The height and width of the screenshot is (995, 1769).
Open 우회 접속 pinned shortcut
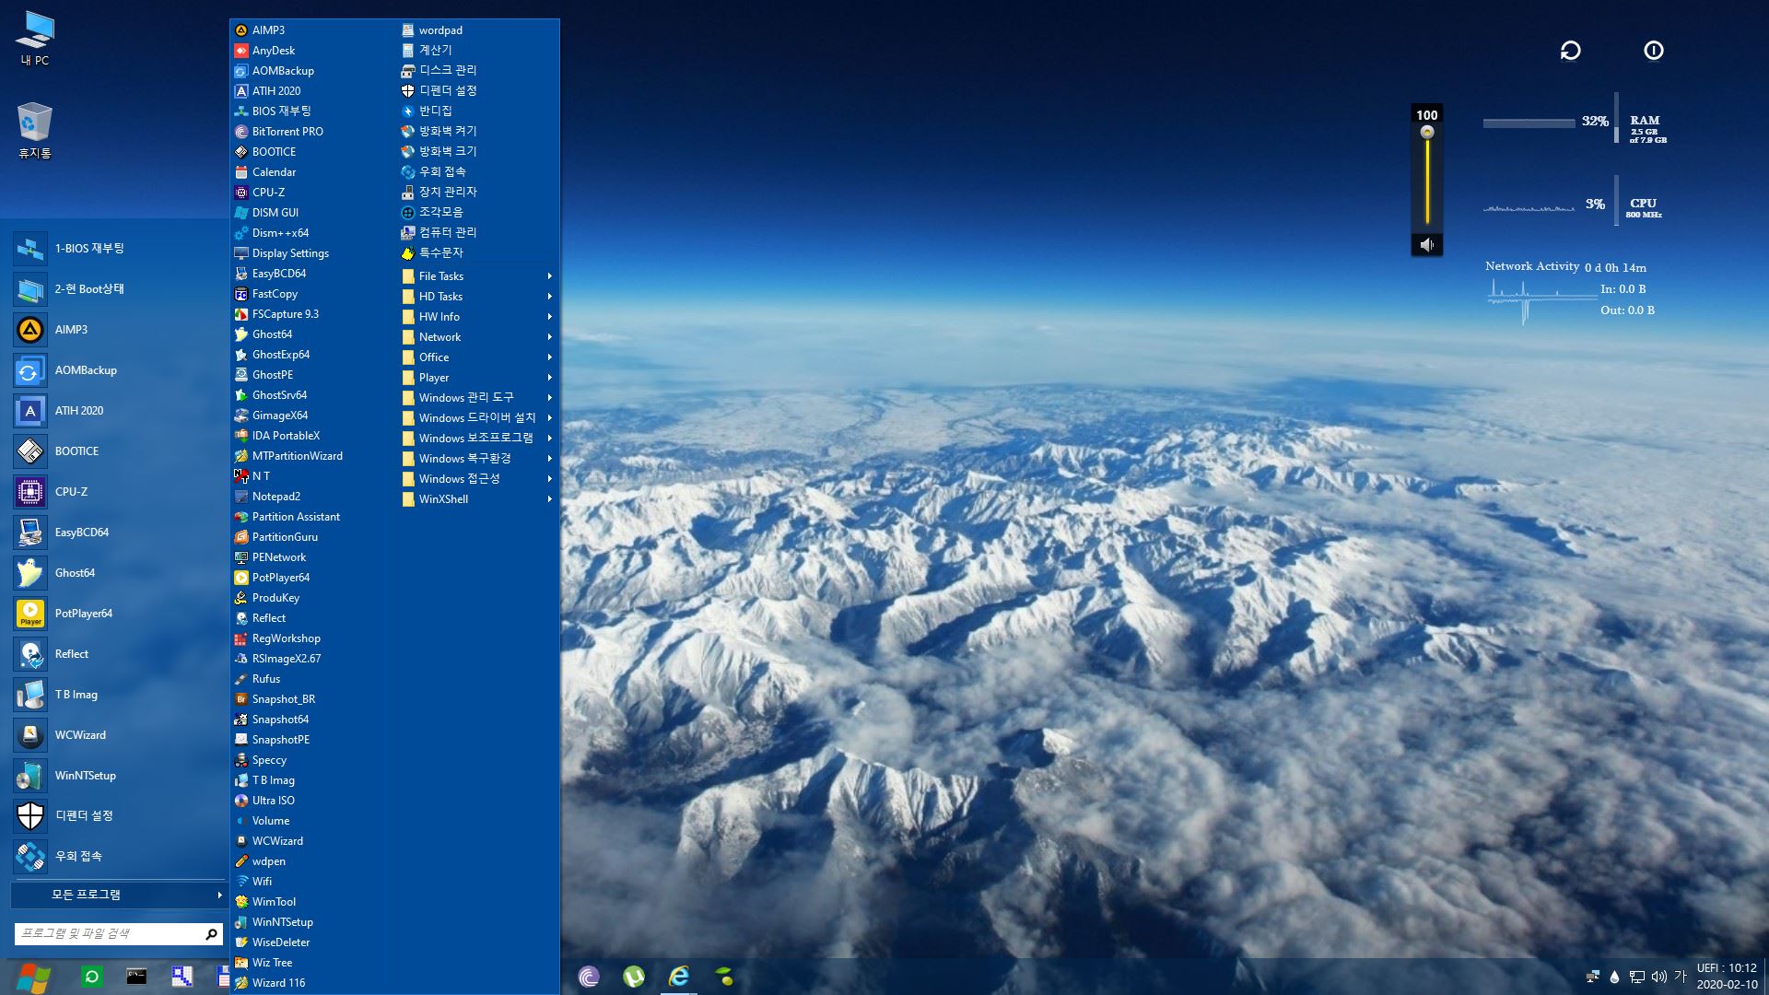tap(118, 856)
